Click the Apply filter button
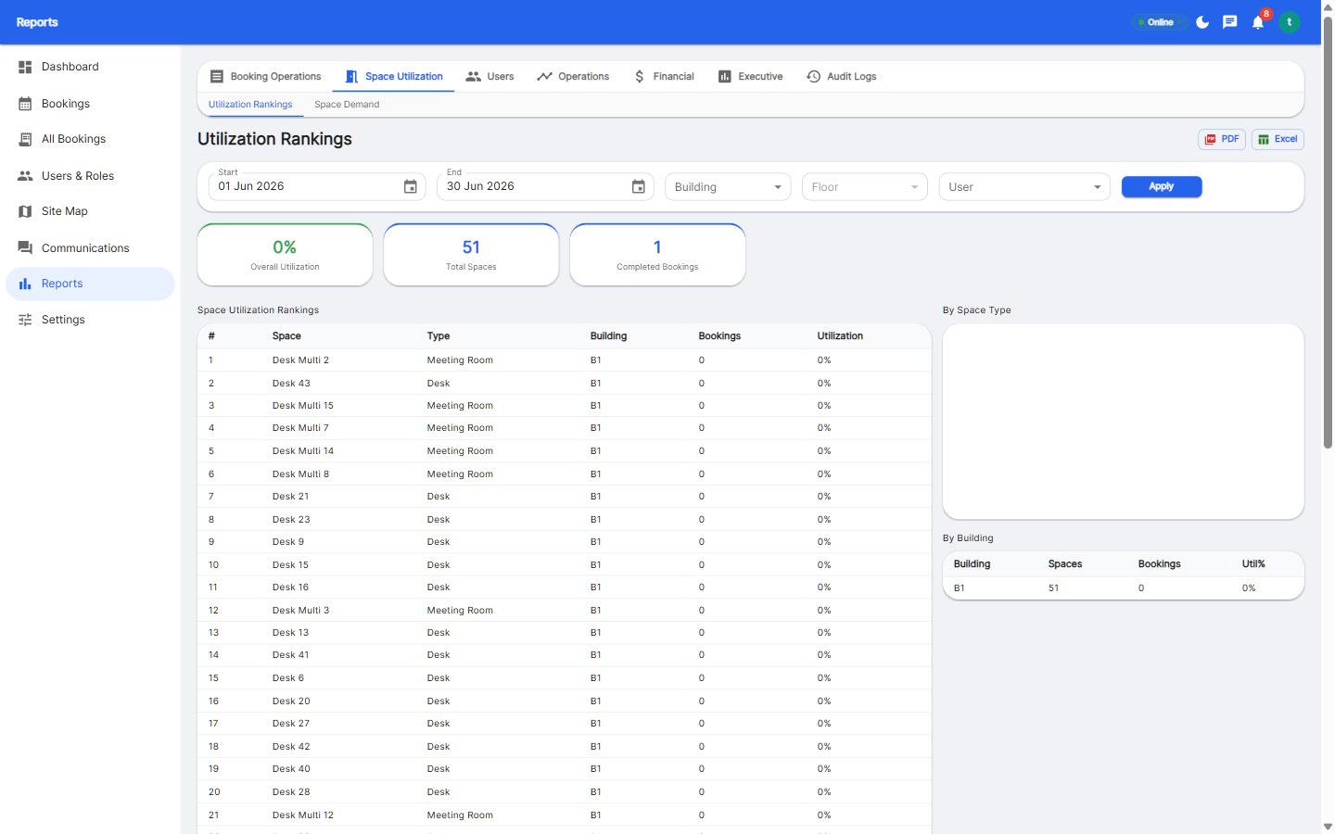Screen dimensions: 1335x834 pyautogui.click(x=1162, y=186)
